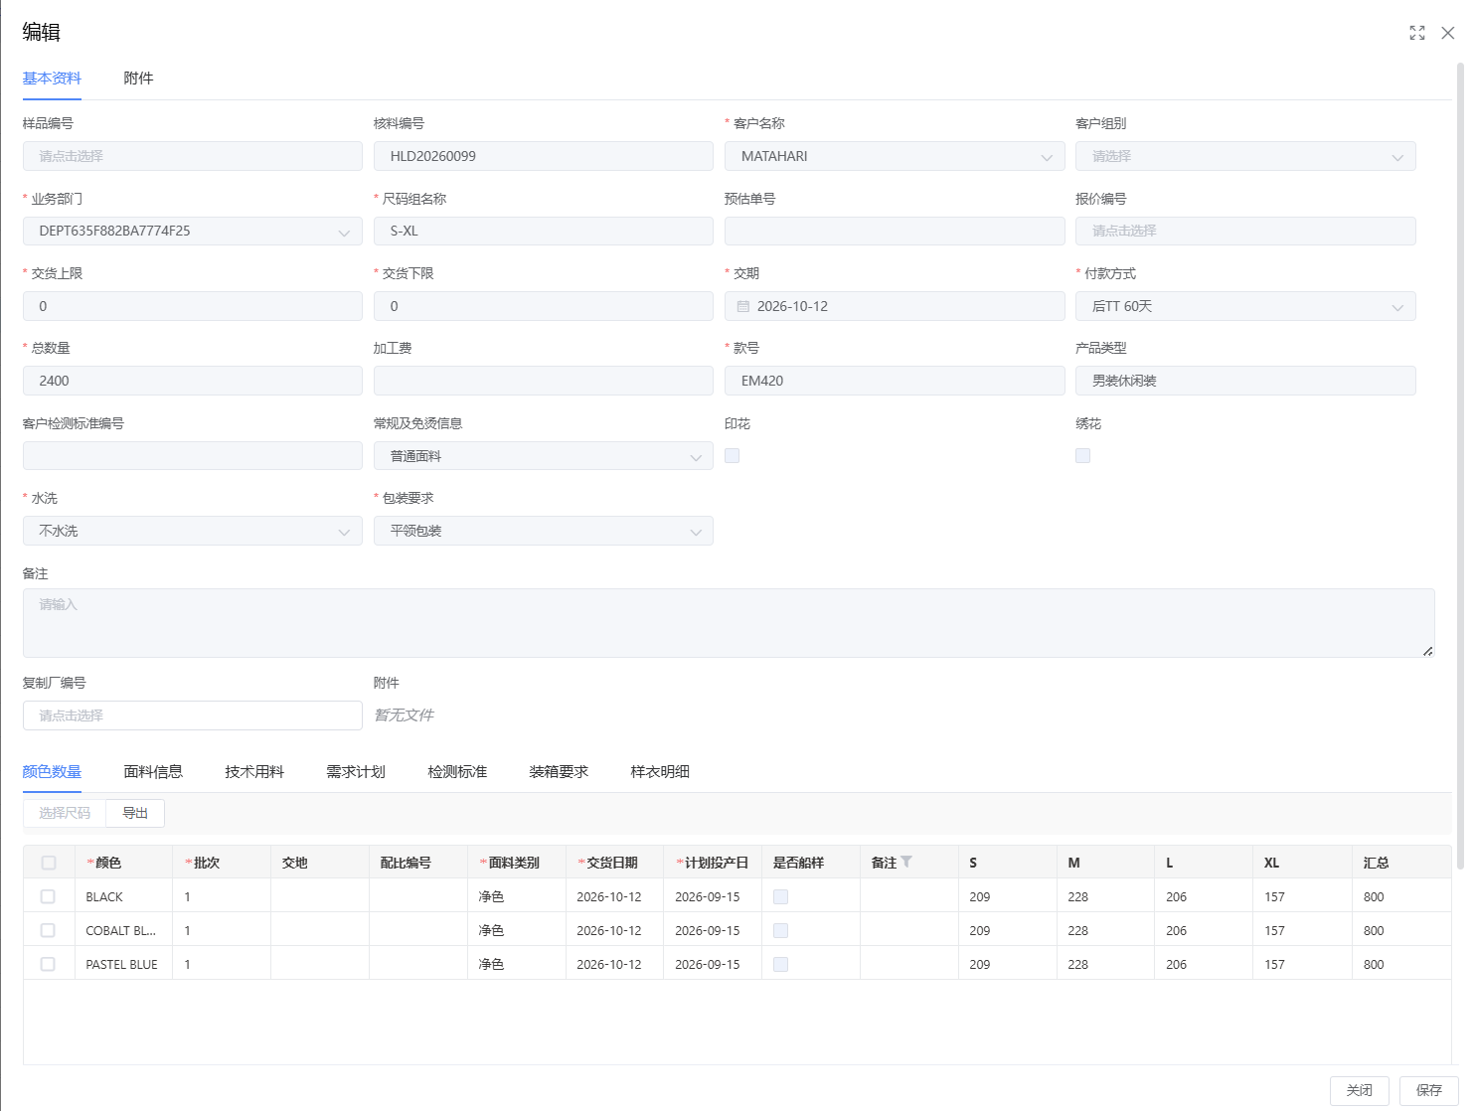Image resolution: width=1474 pixels, height=1111 pixels.
Task: Open the 客户名称 MATAHARI dropdown arrow
Action: [1047, 157]
